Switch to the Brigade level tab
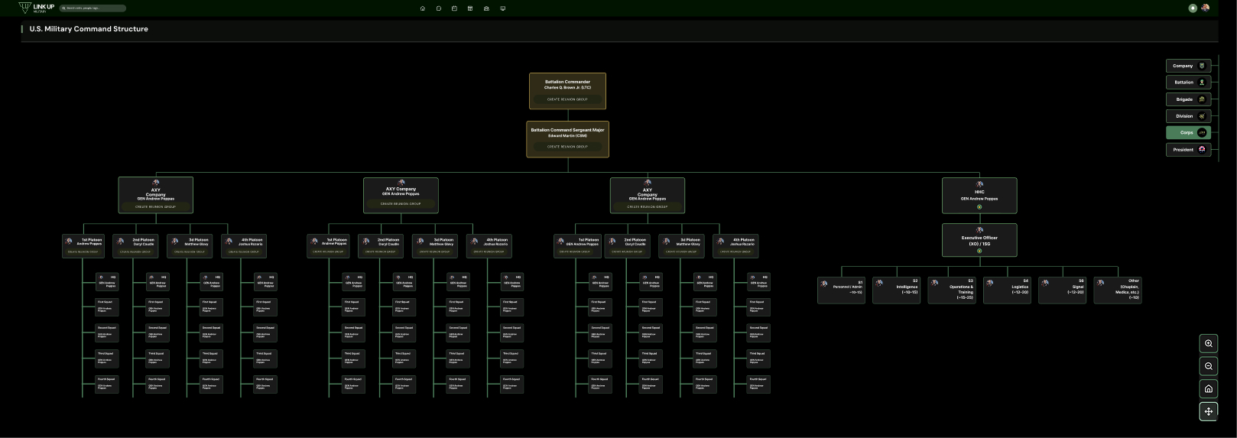The image size is (1237, 438). (1188, 99)
